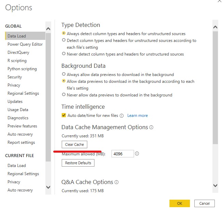Screen dimensions: 223x215
Task: Click main panel scroll up arrow
Action: pos(215,27)
